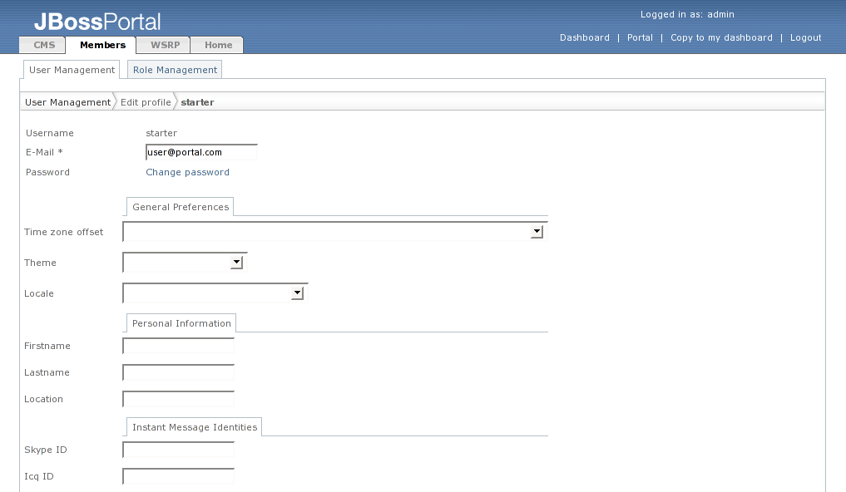This screenshot has width=846, height=492.
Task: Switch to the WSRP tab
Action: click(x=165, y=45)
